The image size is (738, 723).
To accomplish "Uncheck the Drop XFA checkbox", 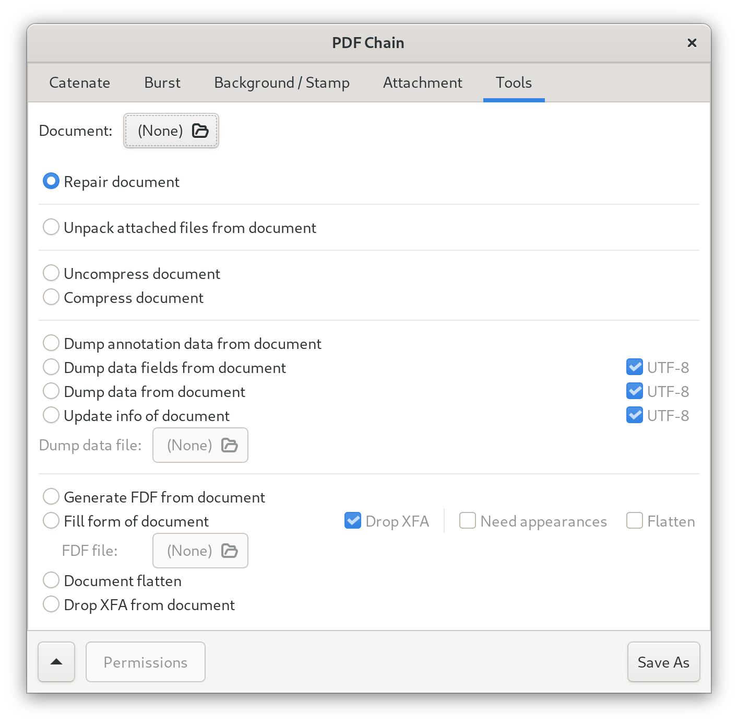I will click(x=353, y=521).
